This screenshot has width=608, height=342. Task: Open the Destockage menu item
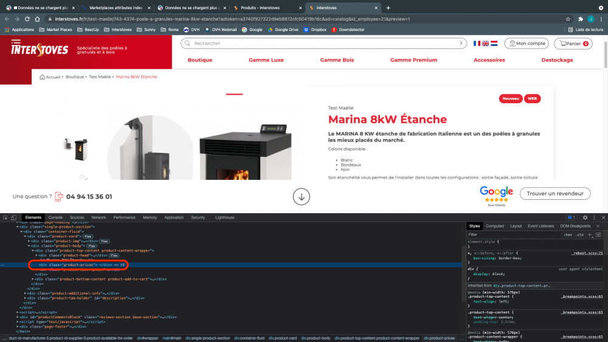coord(557,60)
